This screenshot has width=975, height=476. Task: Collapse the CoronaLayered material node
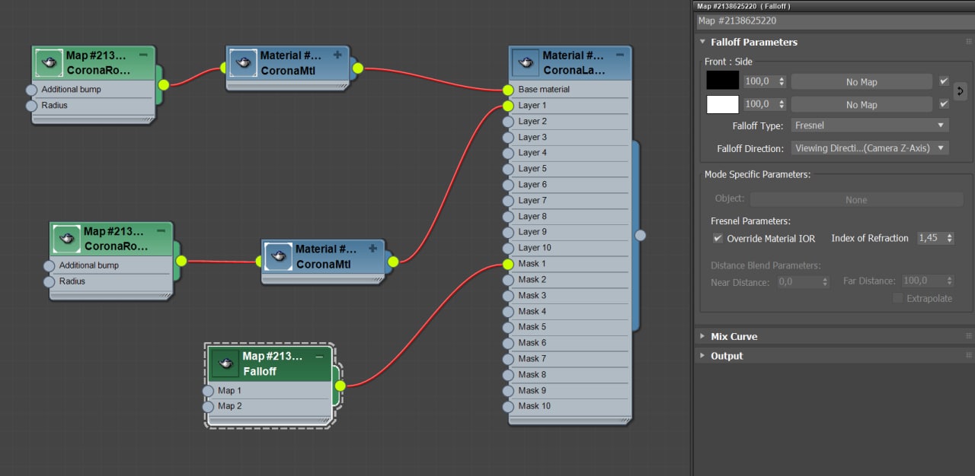pyautogui.click(x=620, y=55)
